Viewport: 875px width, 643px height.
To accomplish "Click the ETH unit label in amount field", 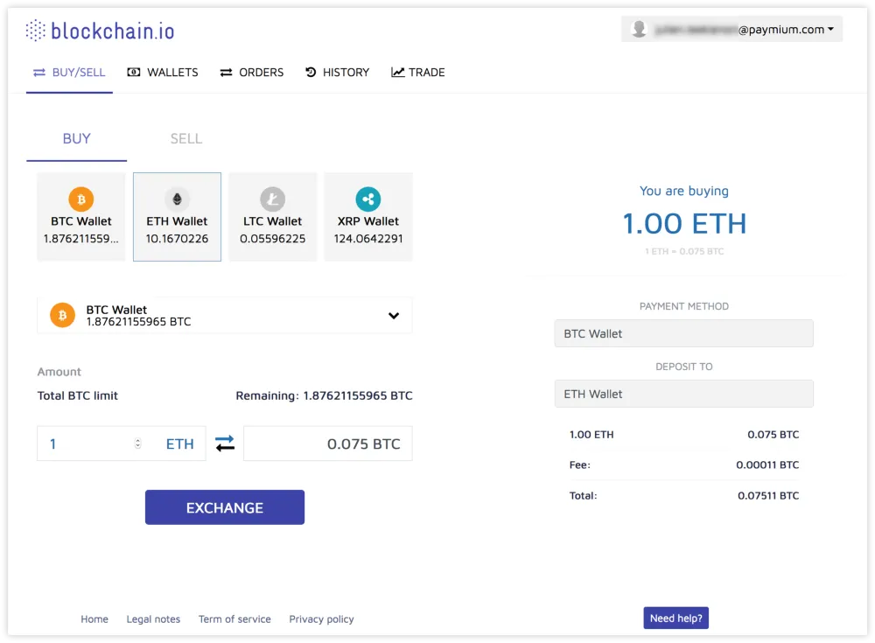I will [x=179, y=444].
